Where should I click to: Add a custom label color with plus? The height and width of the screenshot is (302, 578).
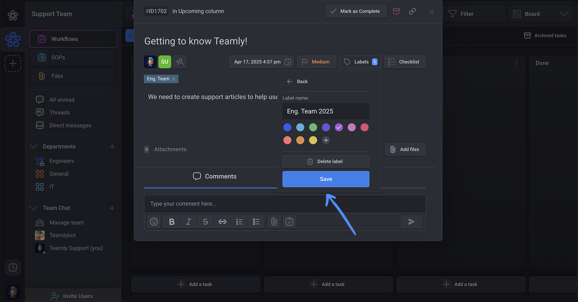[x=326, y=140]
